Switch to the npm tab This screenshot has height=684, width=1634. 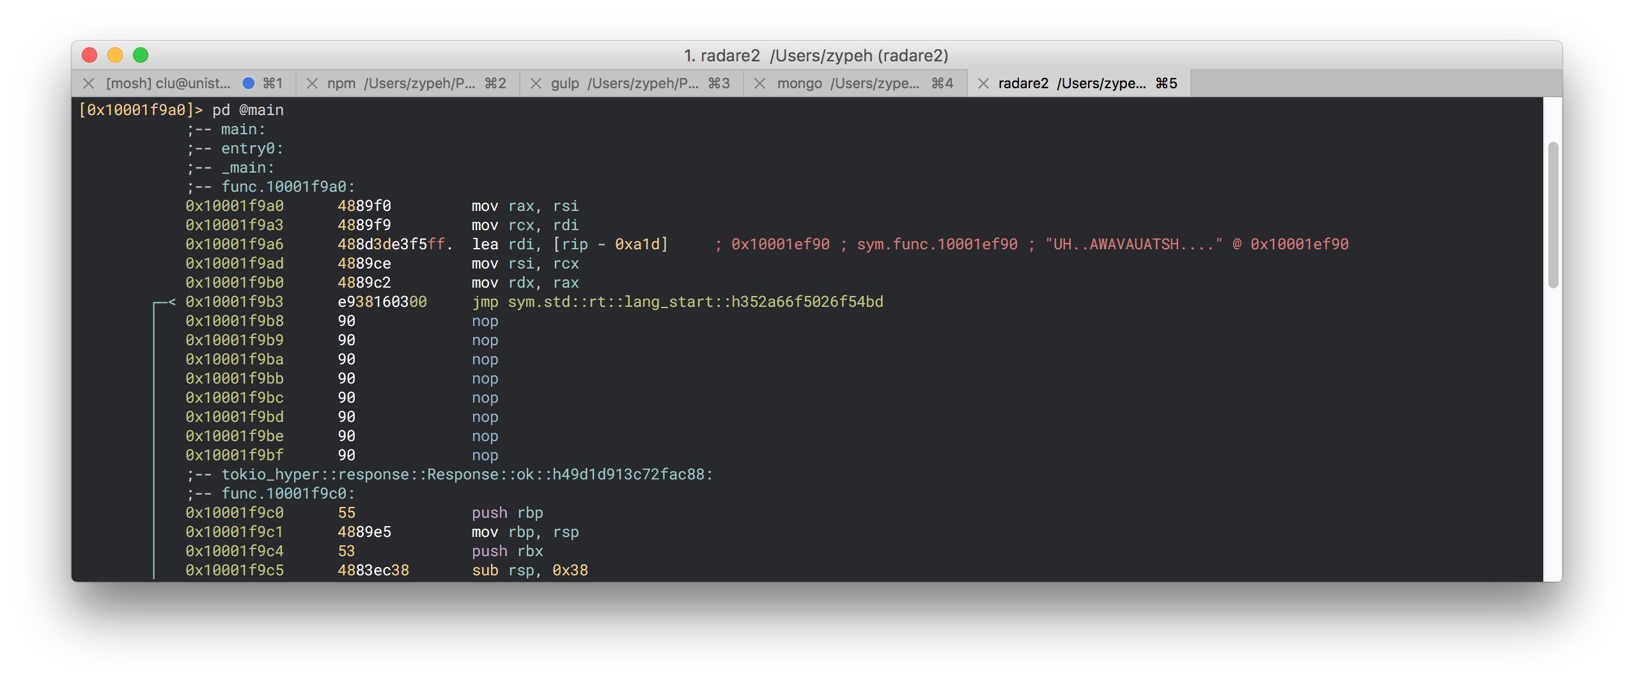click(x=400, y=84)
